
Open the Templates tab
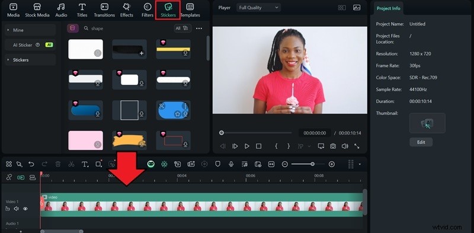(190, 10)
